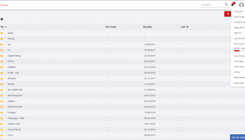
Task: Open the HTML - CSS folder name
Action: click(x=13, y=73)
